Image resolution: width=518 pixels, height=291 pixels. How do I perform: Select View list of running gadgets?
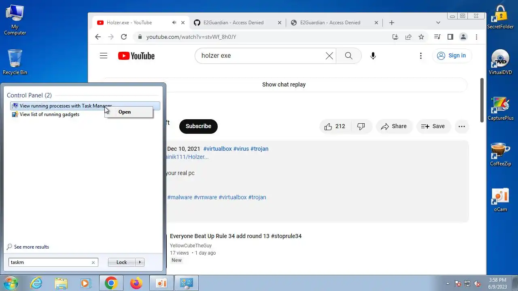[49, 114]
